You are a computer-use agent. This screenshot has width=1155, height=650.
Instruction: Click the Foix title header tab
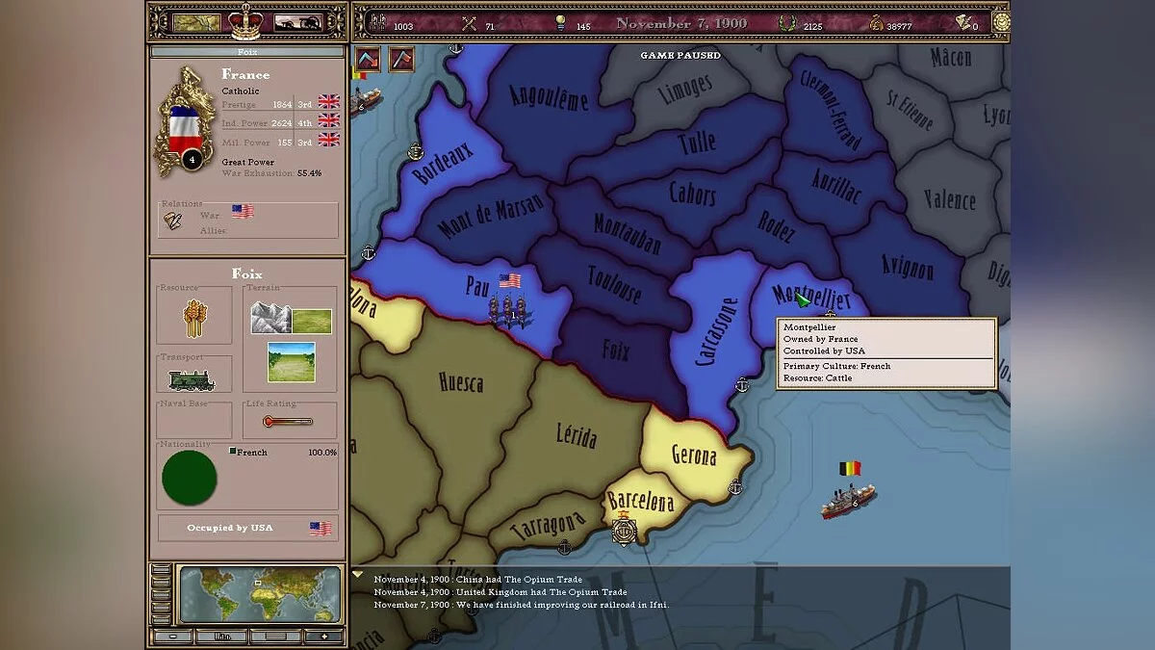247,52
